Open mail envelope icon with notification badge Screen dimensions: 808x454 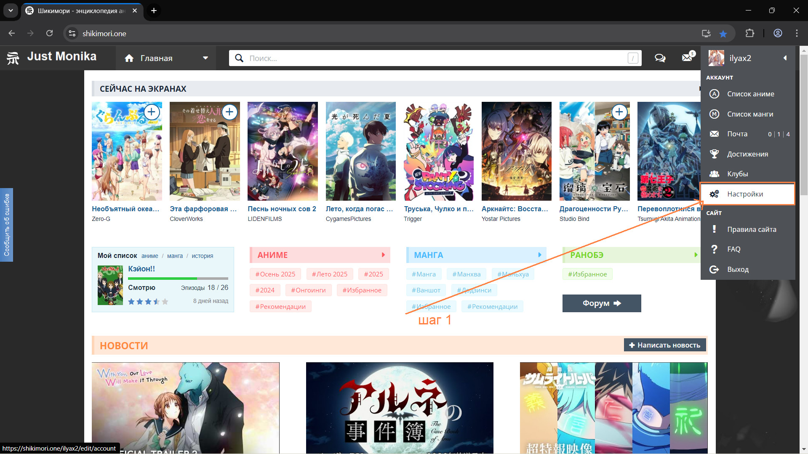[x=687, y=58]
